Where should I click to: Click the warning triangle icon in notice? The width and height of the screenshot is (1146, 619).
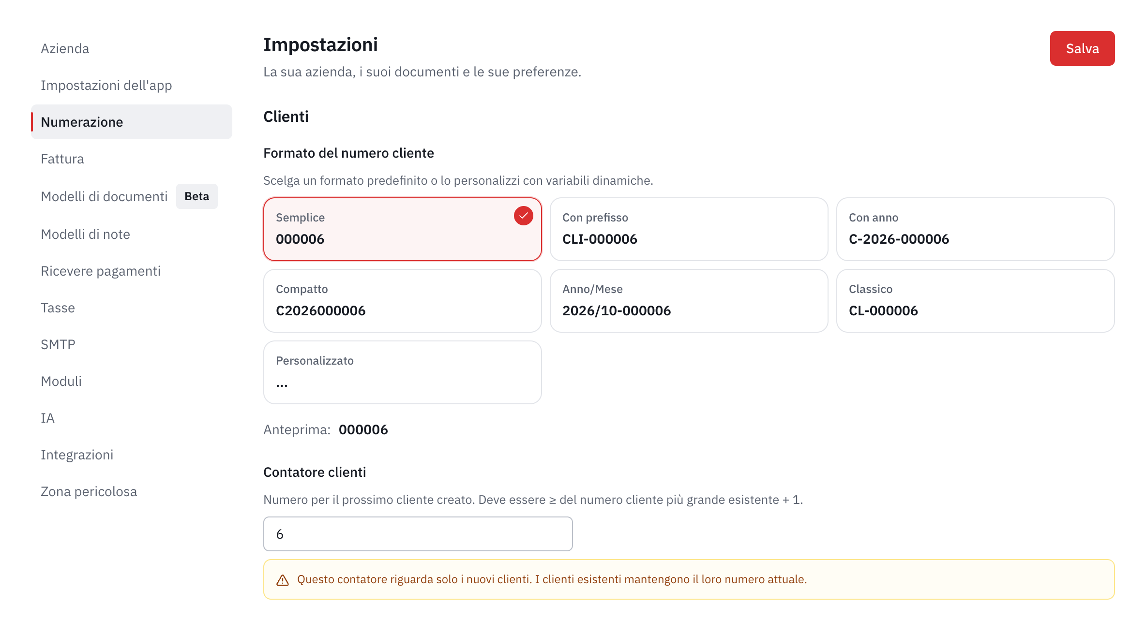(x=283, y=580)
